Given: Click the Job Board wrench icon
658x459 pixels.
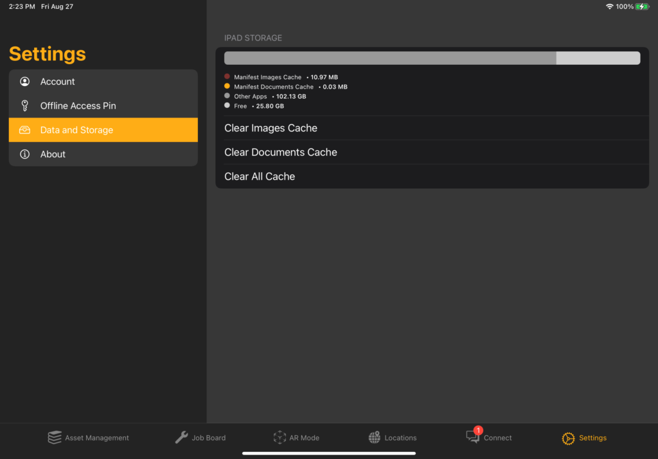Looking at the screenshot, I should point(181,437).
